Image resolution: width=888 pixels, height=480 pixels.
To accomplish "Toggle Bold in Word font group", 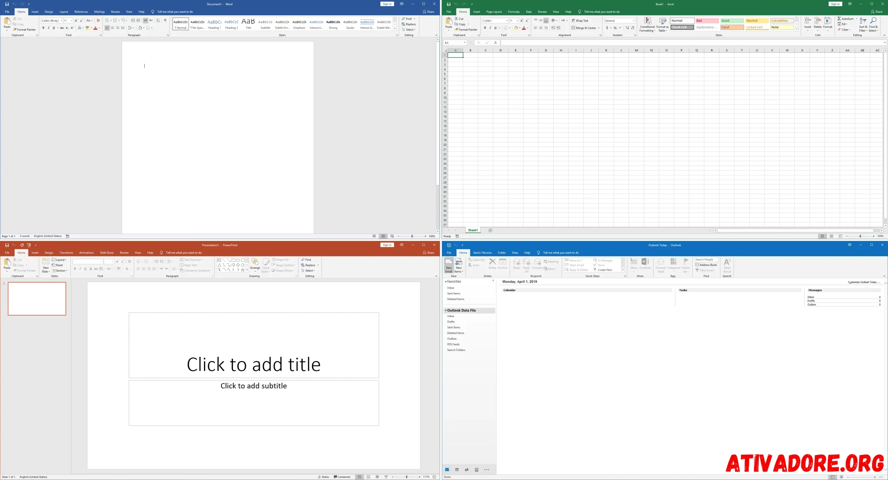I will (43, 28).
